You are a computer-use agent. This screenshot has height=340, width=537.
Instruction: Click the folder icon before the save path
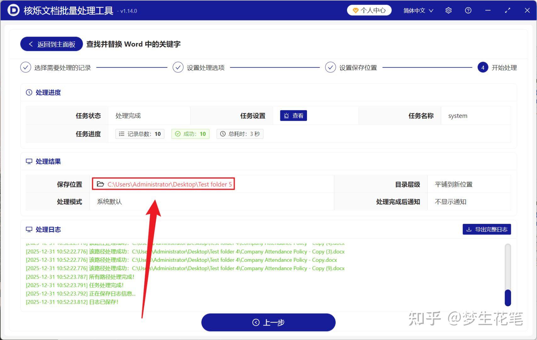tap(100, 184)
